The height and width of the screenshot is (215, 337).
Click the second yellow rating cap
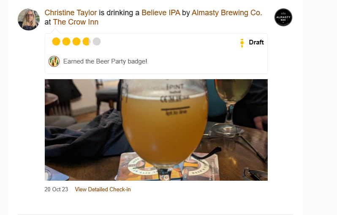tap(66, 41)
